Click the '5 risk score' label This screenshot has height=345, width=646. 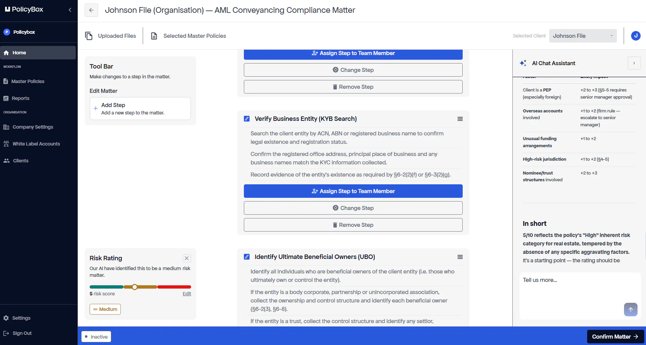[x=102, y=294]
